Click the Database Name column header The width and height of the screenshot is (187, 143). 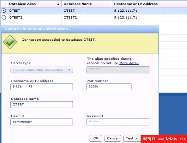(x=87, y=4)
